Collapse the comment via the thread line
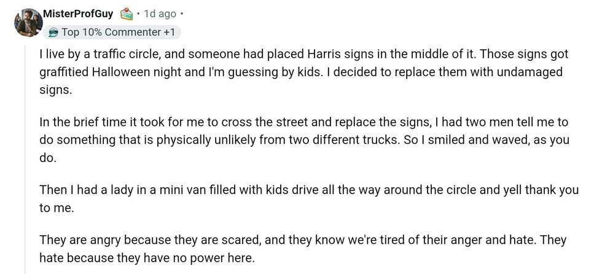Image resolution: width=602 pixels, height=274 pixels. click(26, 154)
